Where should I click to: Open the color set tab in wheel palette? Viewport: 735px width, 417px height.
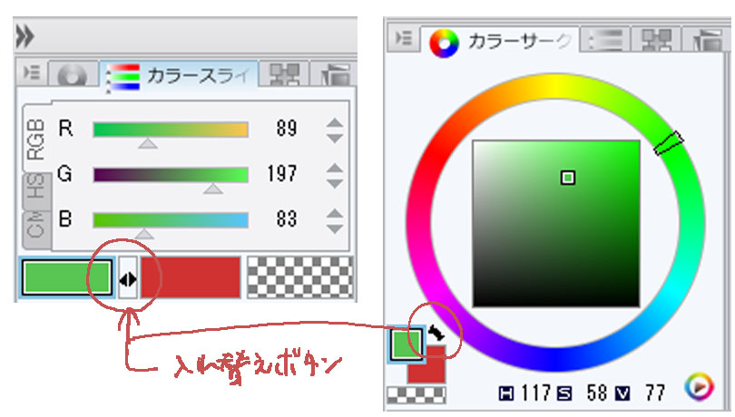pos(656,40)
